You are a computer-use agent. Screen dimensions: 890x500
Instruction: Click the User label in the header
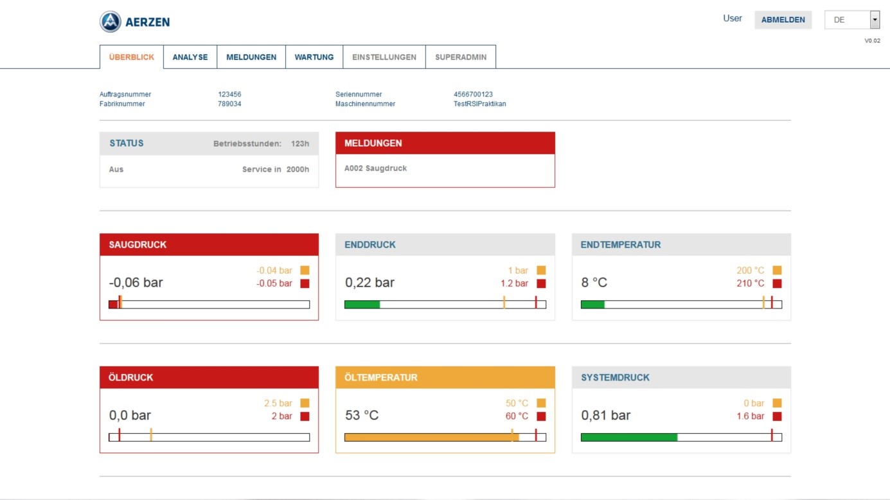[x=732, y=18]
